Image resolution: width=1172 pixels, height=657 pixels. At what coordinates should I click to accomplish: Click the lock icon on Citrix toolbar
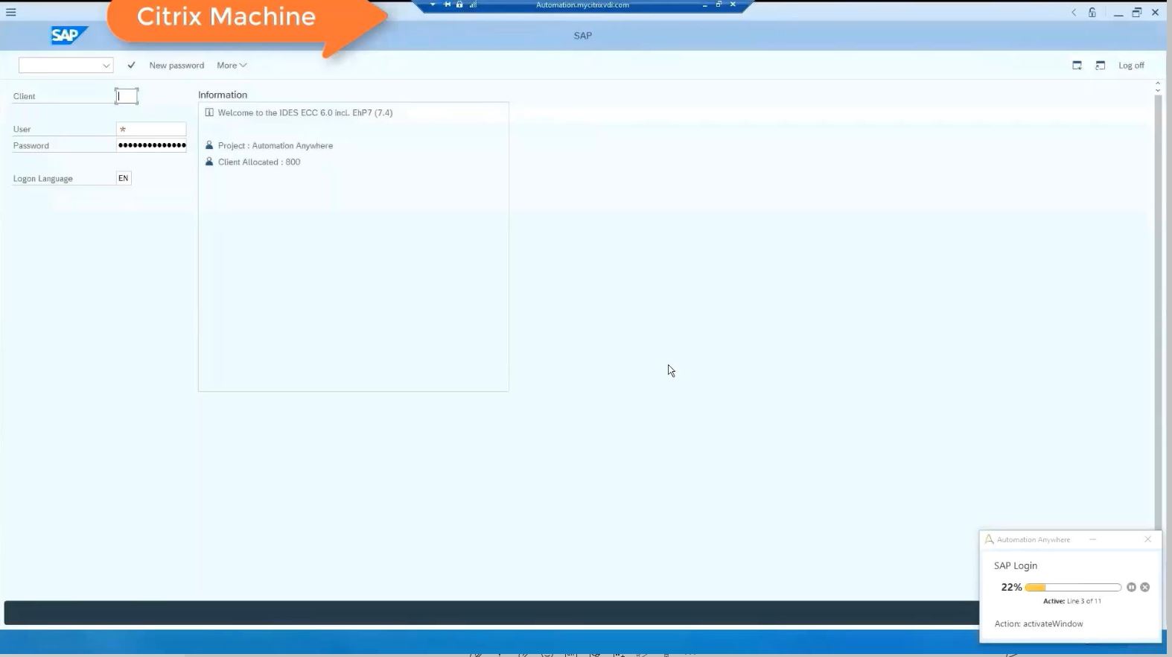[459, 4]
